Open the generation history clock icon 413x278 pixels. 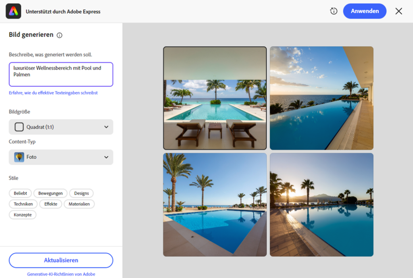click(x=334, y=11)
